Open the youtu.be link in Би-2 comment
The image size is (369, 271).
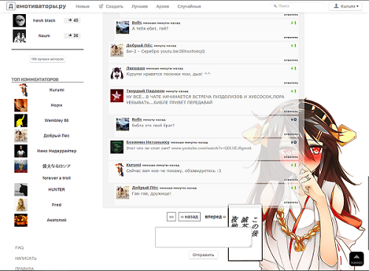[x=182, y=52]
